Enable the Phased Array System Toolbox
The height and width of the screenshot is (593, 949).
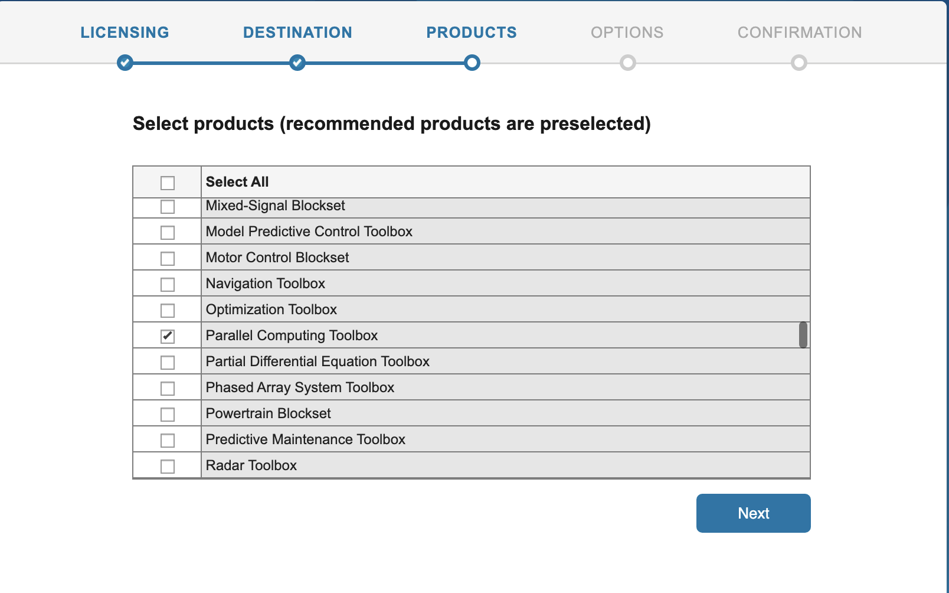167,387
